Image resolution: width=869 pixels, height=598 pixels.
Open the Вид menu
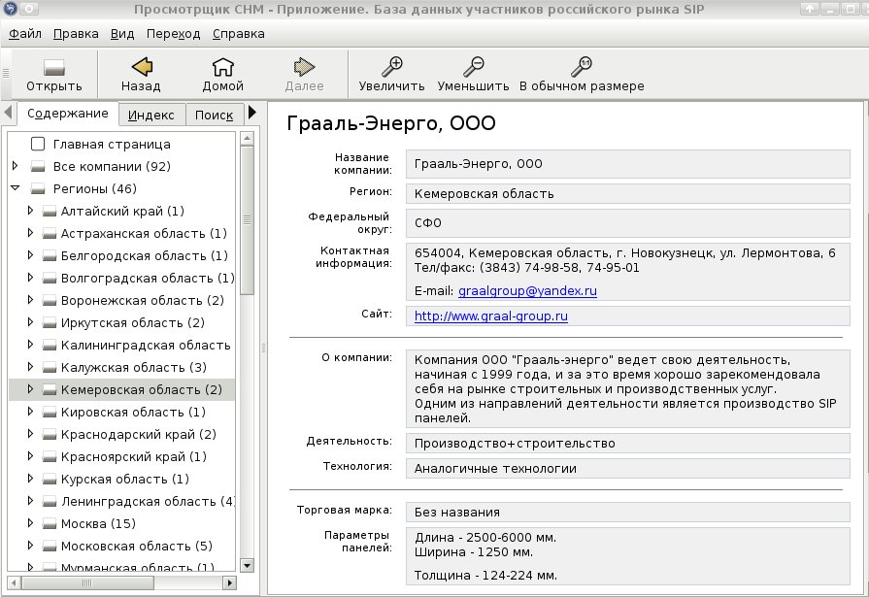pos(122,34)
